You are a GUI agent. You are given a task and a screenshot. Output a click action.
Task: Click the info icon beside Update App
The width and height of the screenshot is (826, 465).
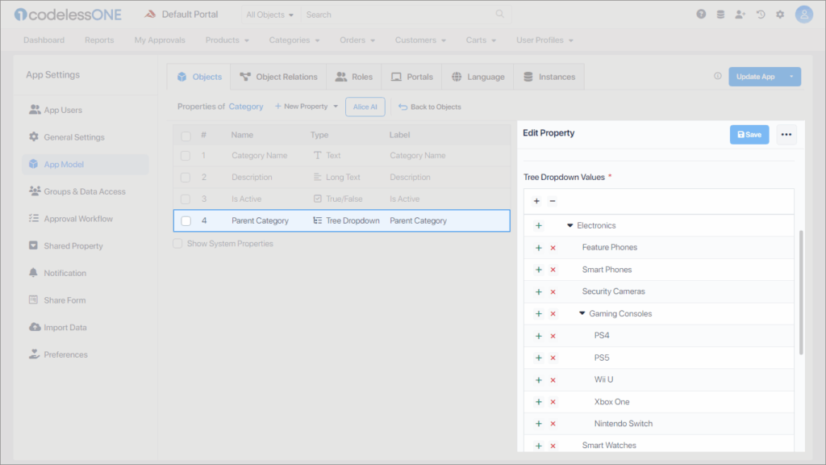(717, 76)
